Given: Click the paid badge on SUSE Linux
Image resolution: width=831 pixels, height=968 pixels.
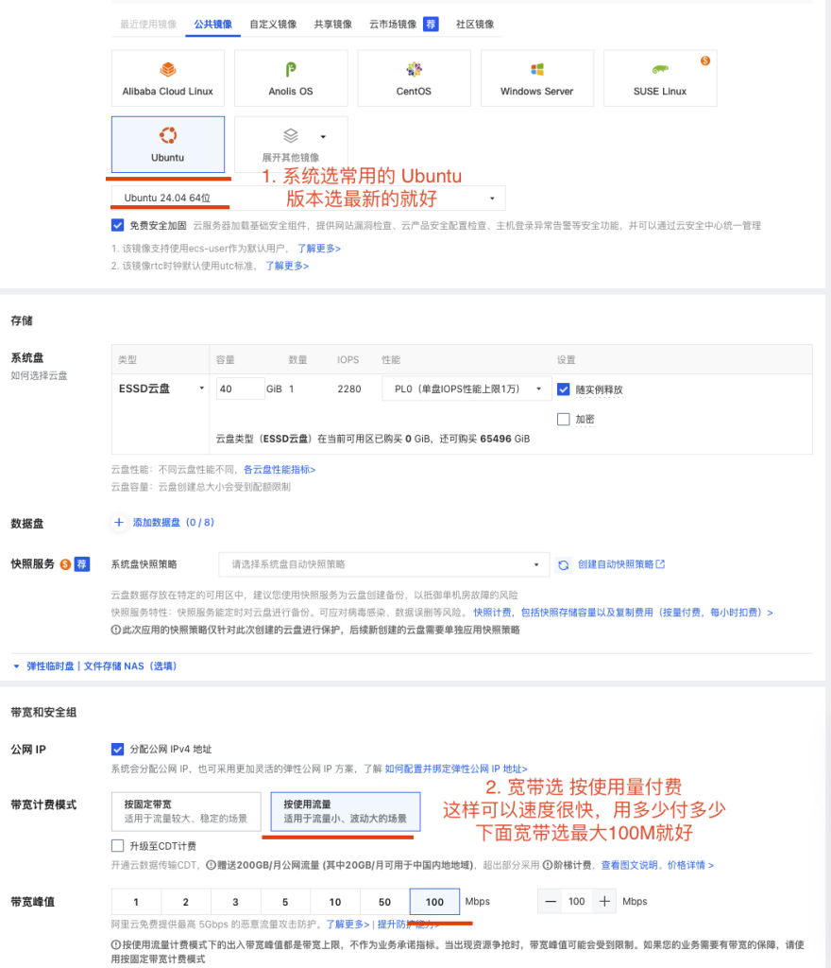Looking at the screenshot, I should click(x=705, y=60).
